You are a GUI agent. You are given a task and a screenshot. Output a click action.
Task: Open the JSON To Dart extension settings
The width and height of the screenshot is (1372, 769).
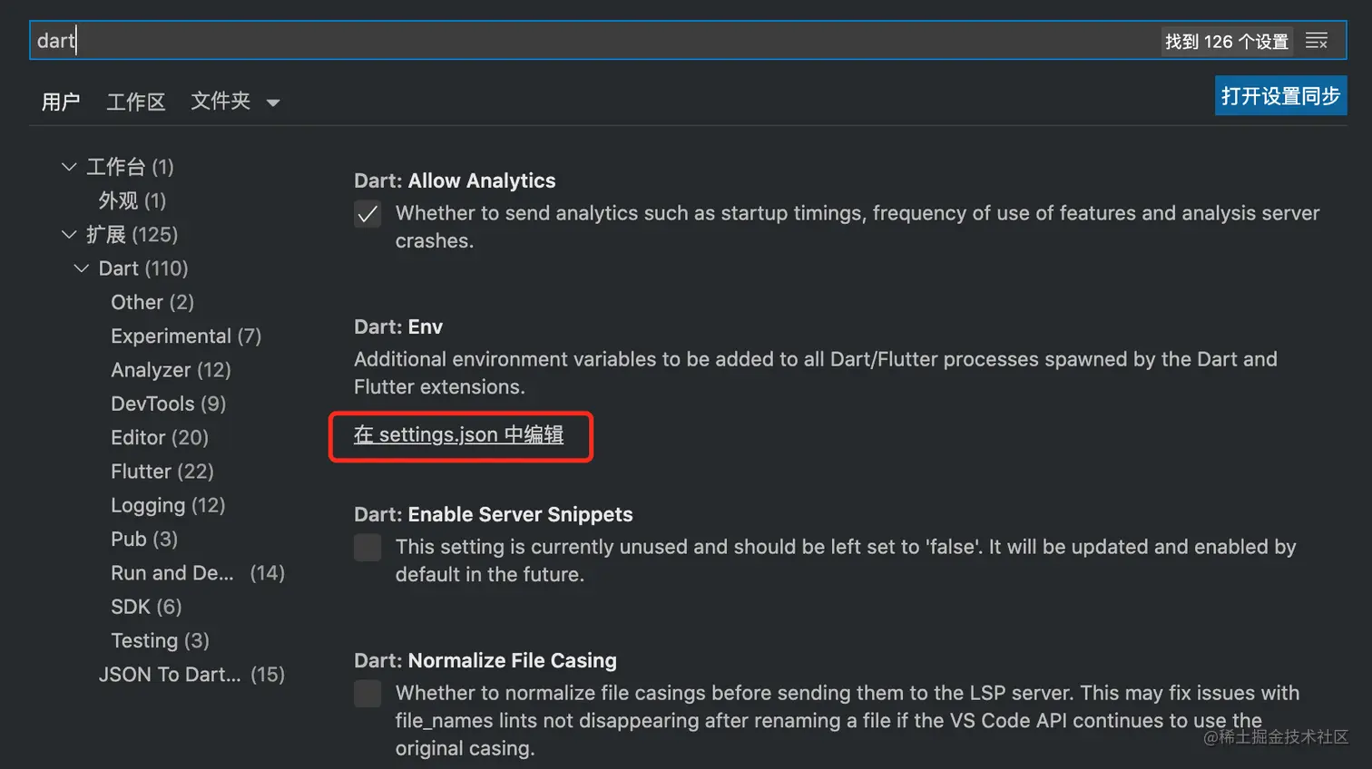coord(191,675)
